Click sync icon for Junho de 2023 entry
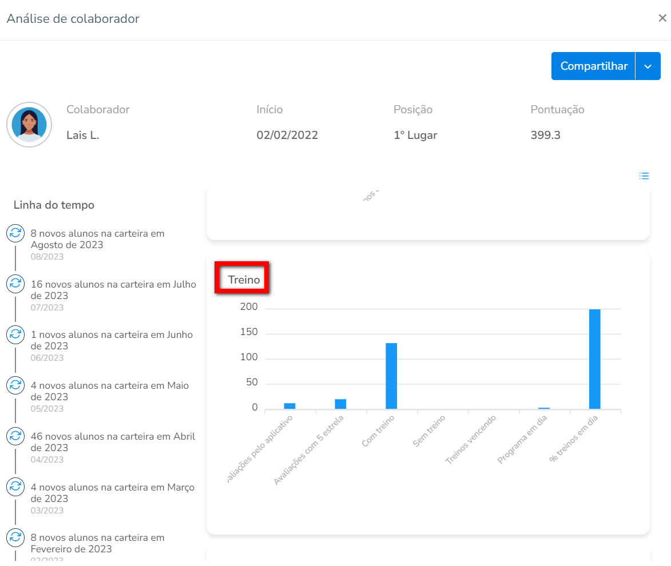 click(x=15, y=334)
